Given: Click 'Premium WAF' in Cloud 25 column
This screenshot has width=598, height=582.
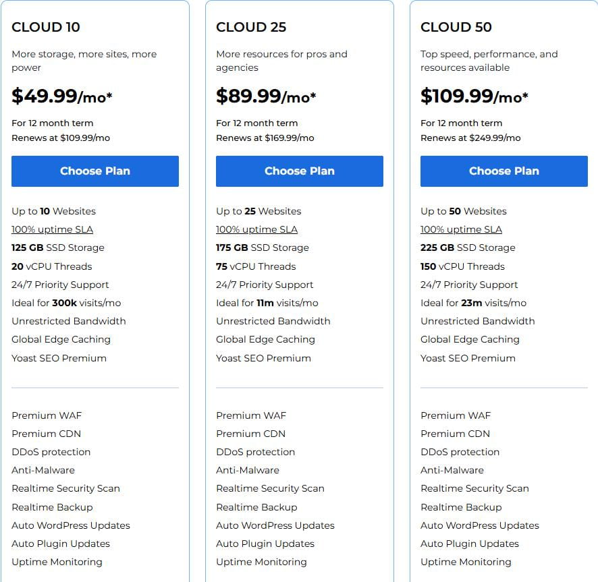Looking at the screenshot, I should click(x=251, y=415).
